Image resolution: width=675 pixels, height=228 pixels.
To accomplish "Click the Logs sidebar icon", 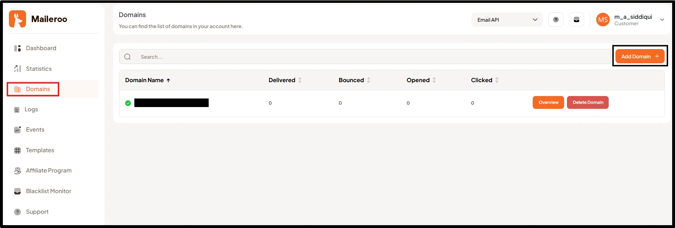I will coord(17,110).
